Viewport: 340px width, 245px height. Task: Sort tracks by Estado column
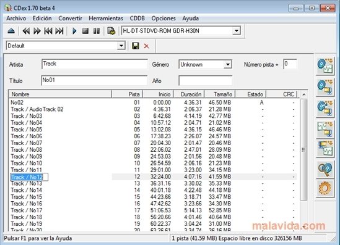tap(251, 94)
